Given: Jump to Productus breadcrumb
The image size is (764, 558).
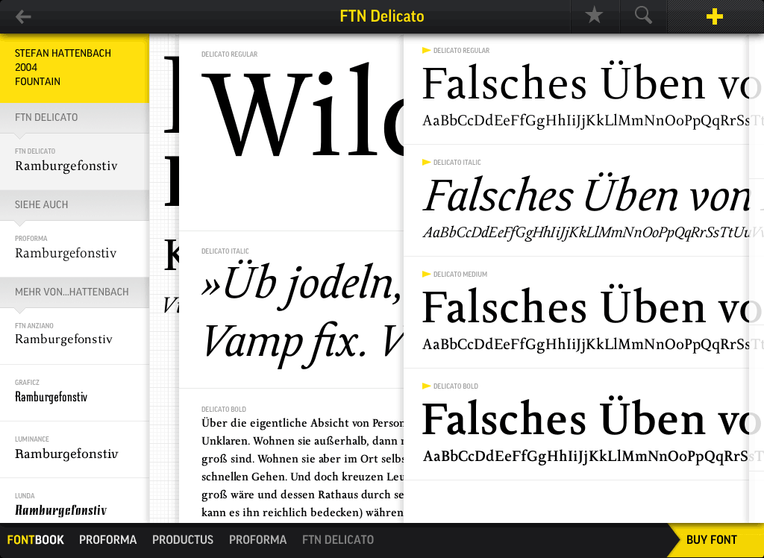Looking at the screenshot, I should [183, 540].
